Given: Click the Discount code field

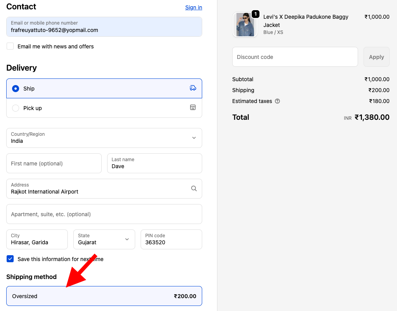Looking at the screenshot, I should [x=295, y=57].
